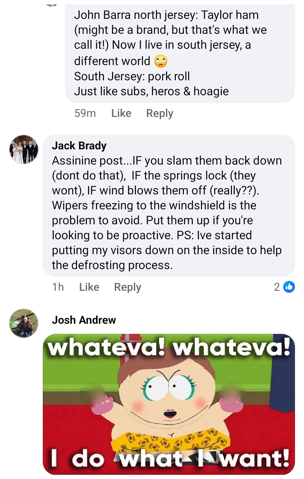Open Jack Brady's name link

pos(79,145)
